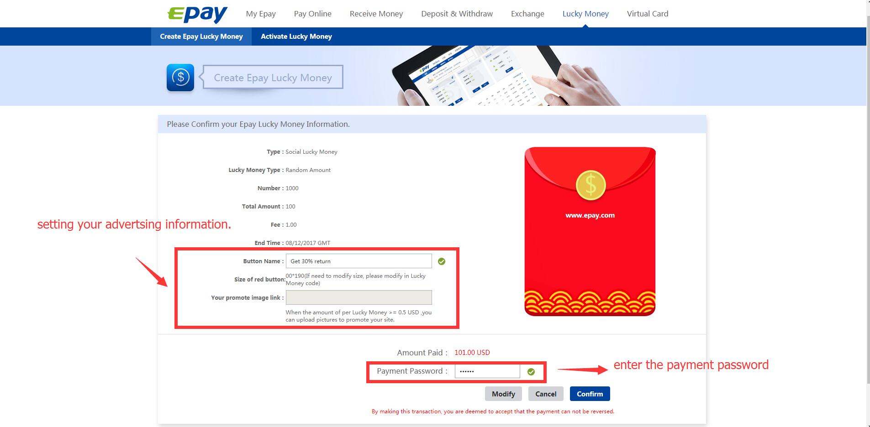The image size is (870, 427).
Task: Click the green check beside Payment Password
Action: [531, 372]
